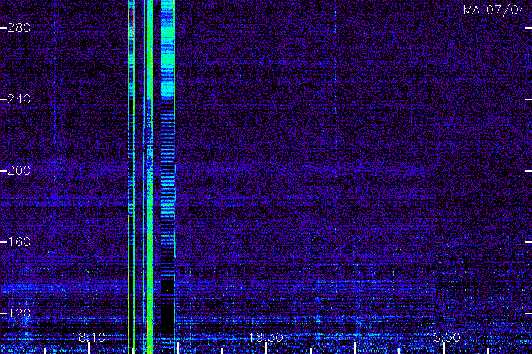Viewport: 532px width, 354px height.
Task: Click the 18:10 time label
Action: 89,337
